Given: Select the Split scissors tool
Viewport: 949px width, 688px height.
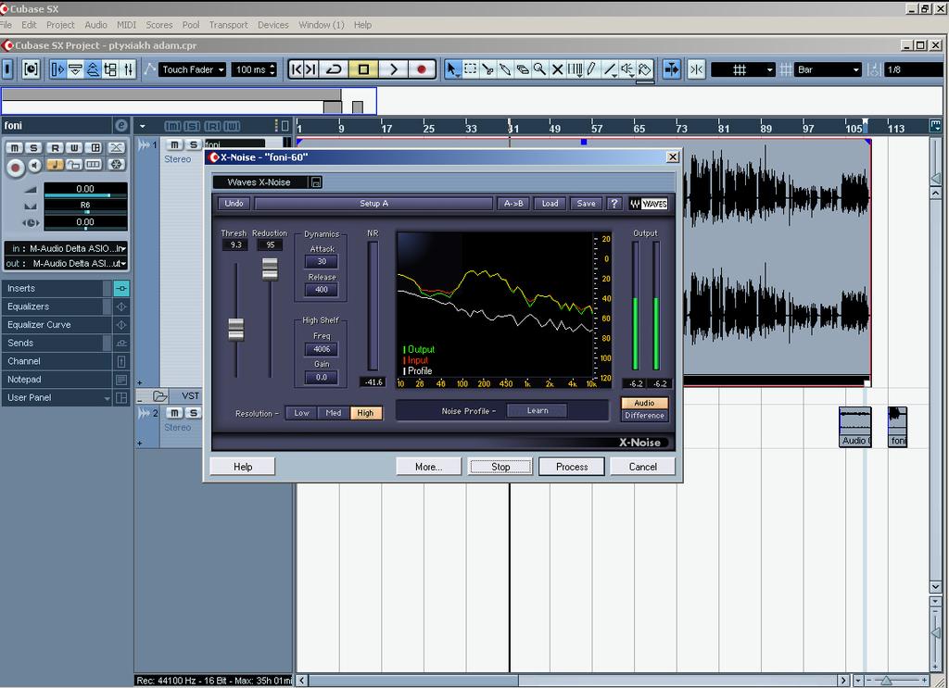Looking at the screenshot, I should [x=487, y=69].
